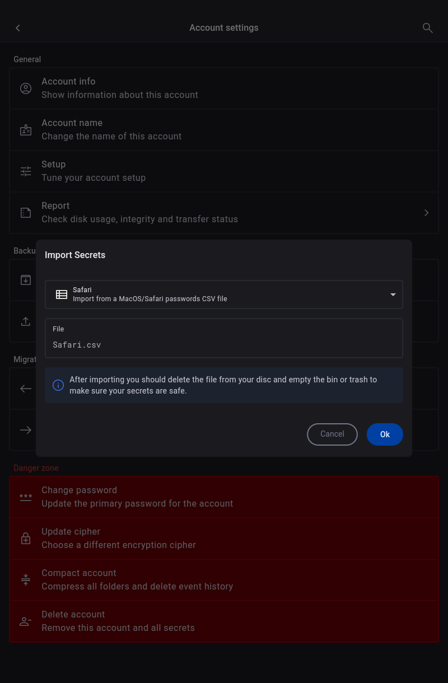
Task: Click the Update cipher lock icon
Action: (26, 539)
